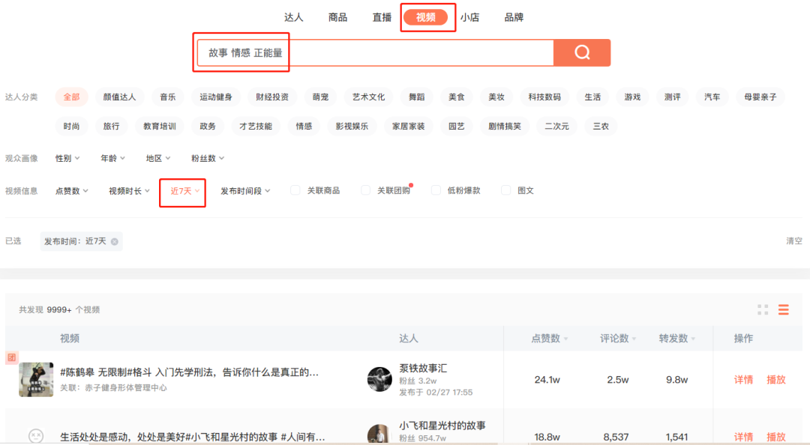Select the 情感 category
Viewport: 810px width, 445px height.
click(304, 127)
